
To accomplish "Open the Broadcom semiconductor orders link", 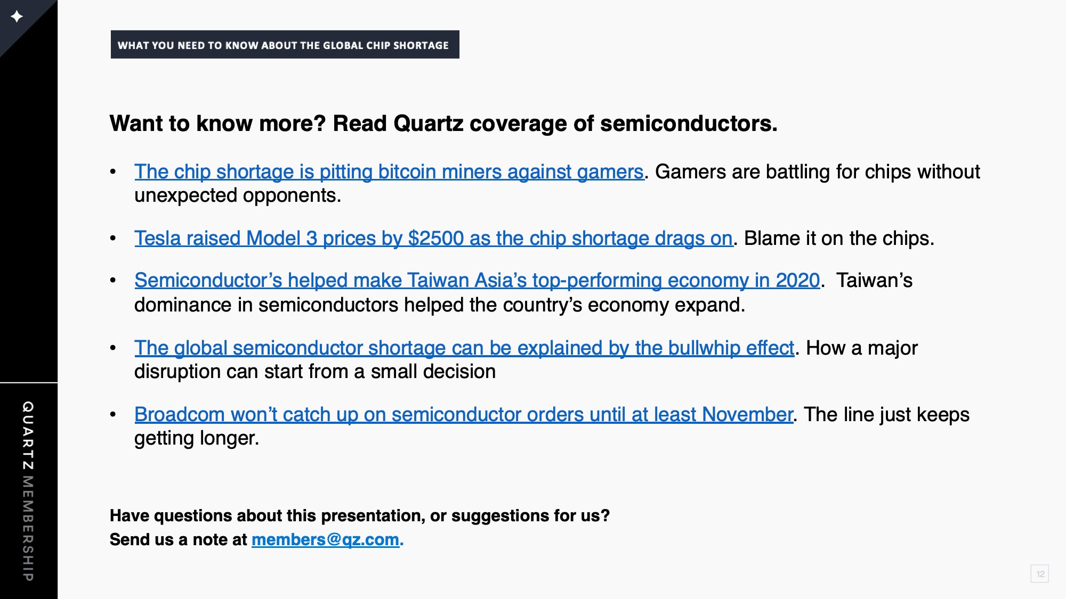I will (464, 415).
